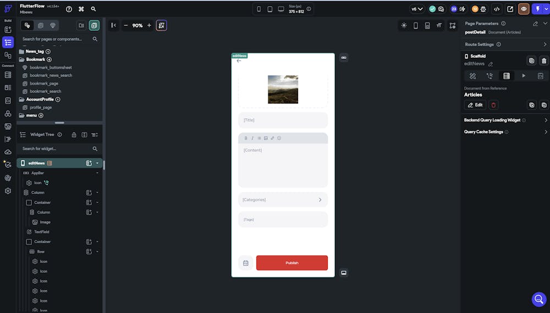Click the green add new page icon

tap(94, 26)
